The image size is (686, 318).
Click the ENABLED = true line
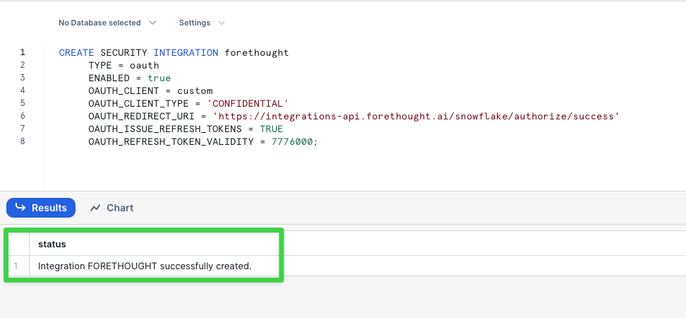click(x=129, y=78)
